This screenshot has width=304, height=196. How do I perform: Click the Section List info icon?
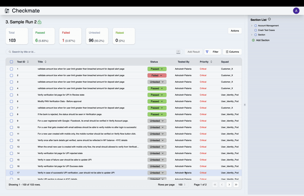[x=269, y=19]
